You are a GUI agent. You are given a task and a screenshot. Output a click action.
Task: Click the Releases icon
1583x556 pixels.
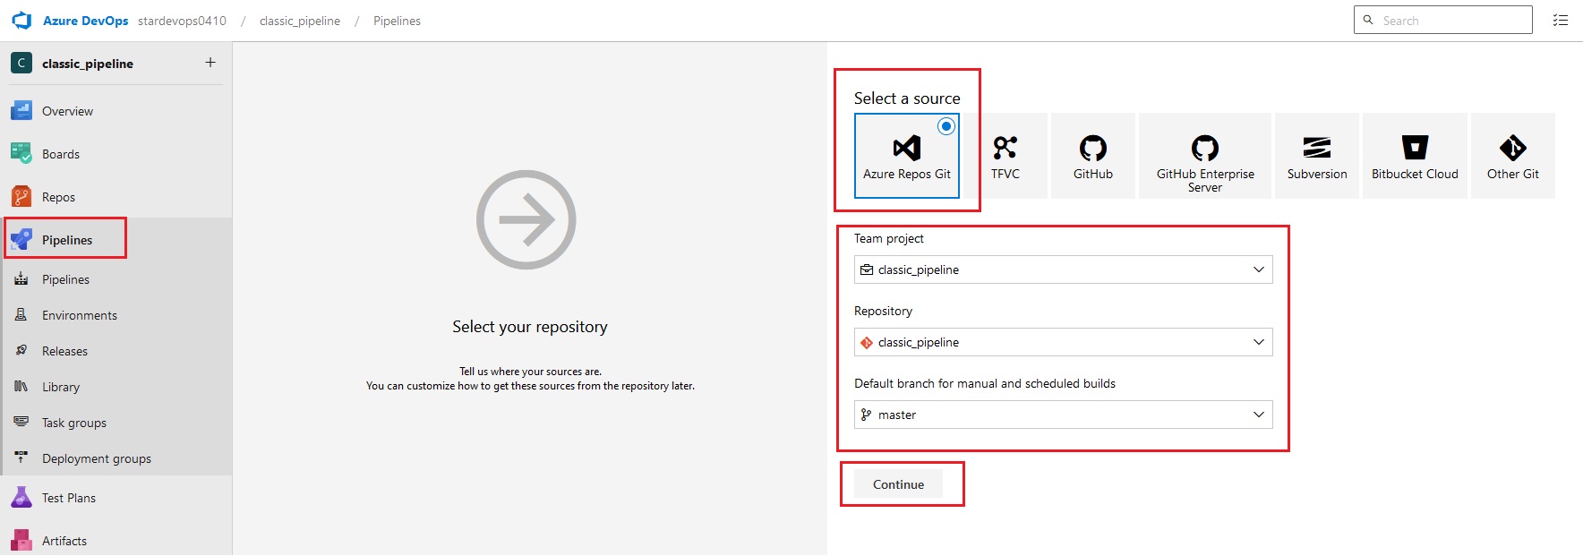click(x=21, y=351)
